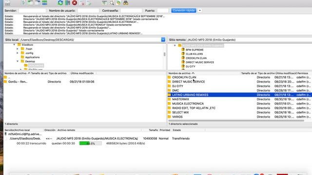Click the list-table icon left of the magnifier
The width and height of the screenshot is (312, 175).
point(104,3)
